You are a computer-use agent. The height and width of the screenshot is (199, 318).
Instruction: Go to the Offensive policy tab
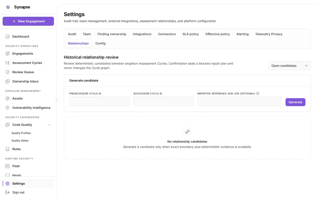pyautogui.click(x=218, y=34)
